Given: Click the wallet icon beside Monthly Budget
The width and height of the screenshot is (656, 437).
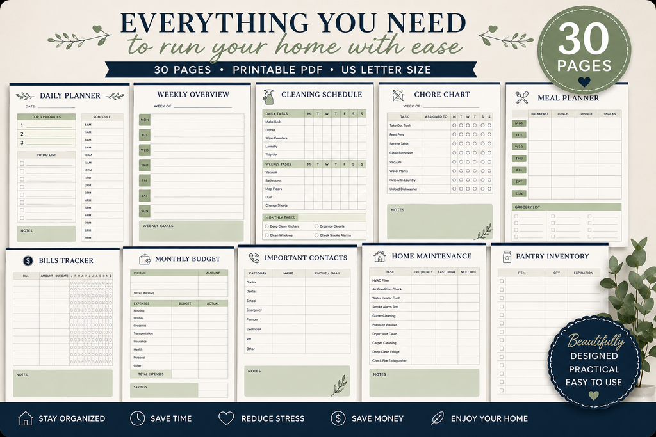Looking at the screenshot, I should (144, 259).
